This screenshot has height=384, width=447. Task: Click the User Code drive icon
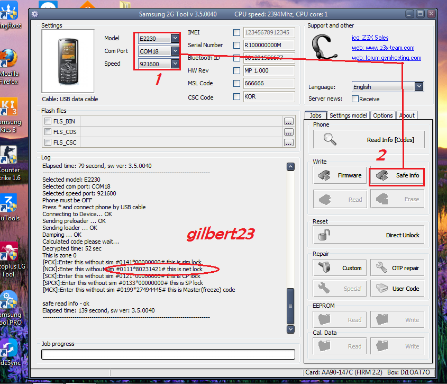[x=381, y=288]
